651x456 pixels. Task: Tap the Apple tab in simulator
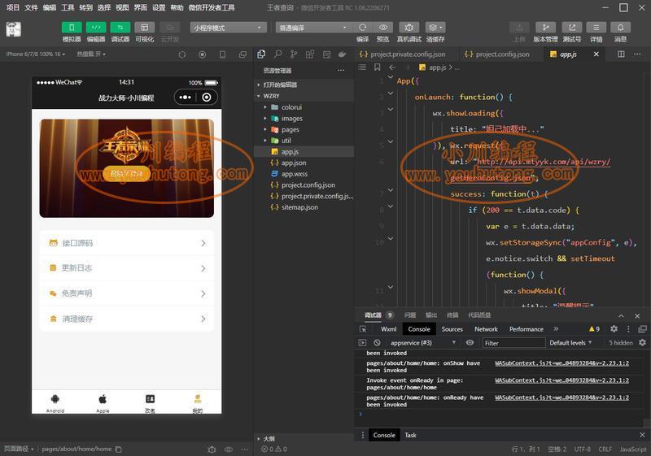(103, 403)
